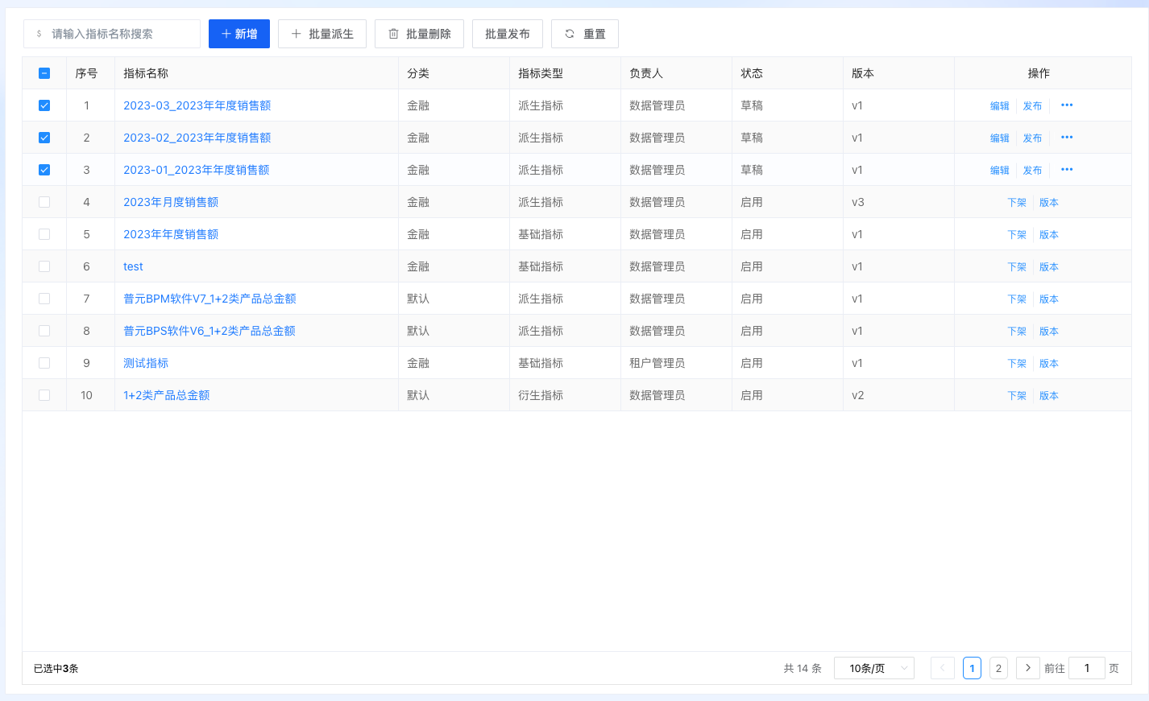Click 下架 for the 测试指标 row

click(x=1017, y=363)
